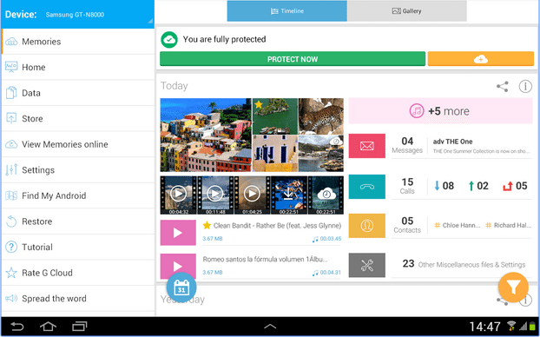Open the red Messages envelope tile
The height and width of the screenshot is (337, 540).
366,146
